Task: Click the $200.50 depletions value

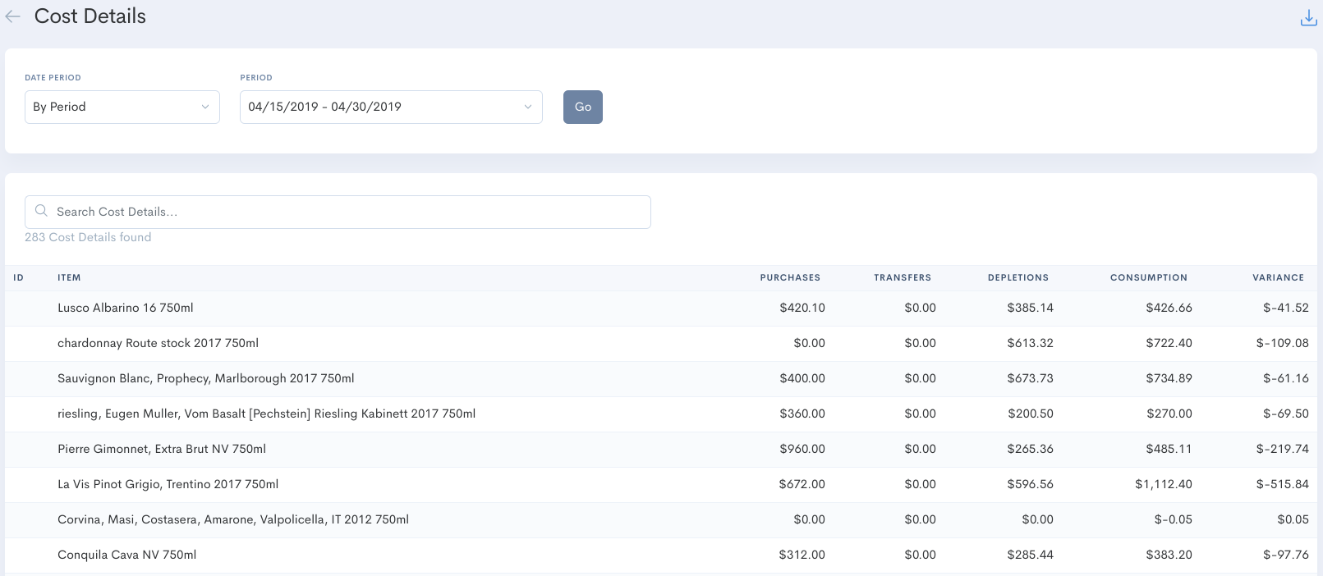Action: point(1031,414)
